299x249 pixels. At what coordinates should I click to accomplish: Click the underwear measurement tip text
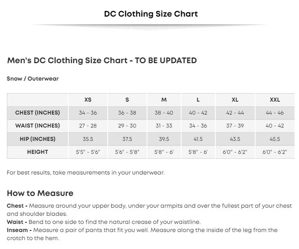[86, 172]
